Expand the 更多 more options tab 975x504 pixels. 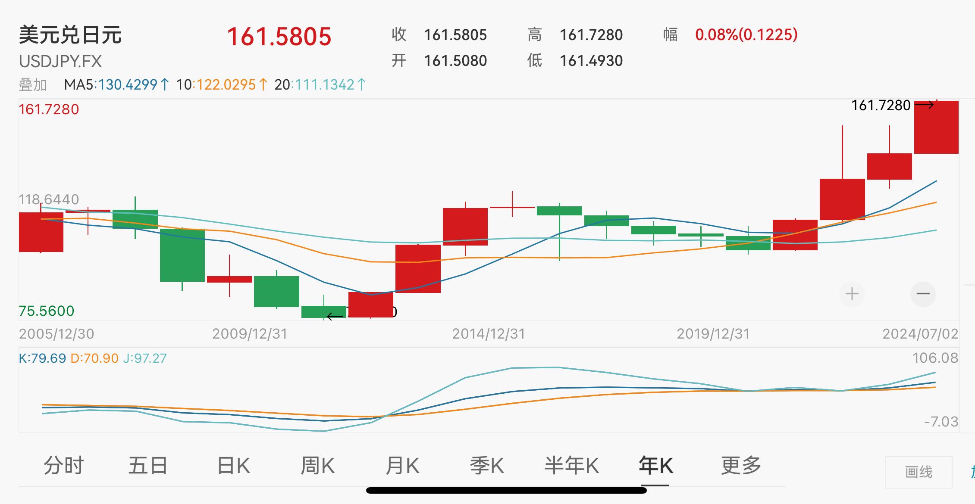coord(741,466)
